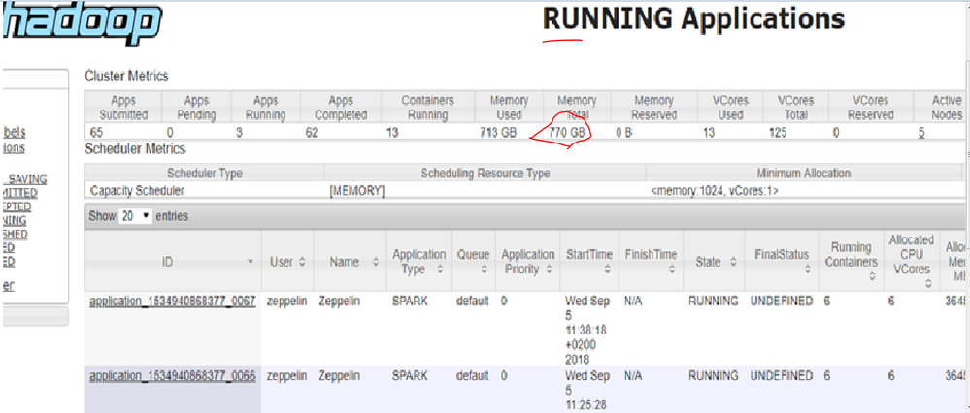Click the Scheduler Metrics section title
This screenshot has width=970, height=413.
tap(135, 149)
